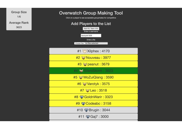Select player row #7 Leo
Image resolution: width=182 pixels, height=129 pixels.
click(x=93, y=90)
